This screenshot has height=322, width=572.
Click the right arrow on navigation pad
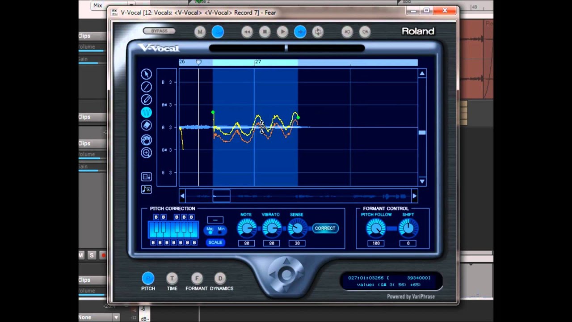pos(301,274)
